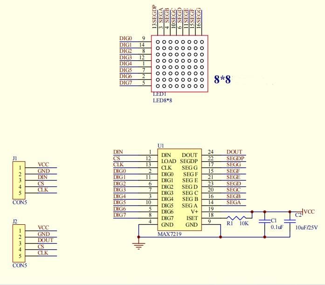Click pin number 19 on the MAX7219
The height and width of the screenshot is (285, 325).
point(211,209)
